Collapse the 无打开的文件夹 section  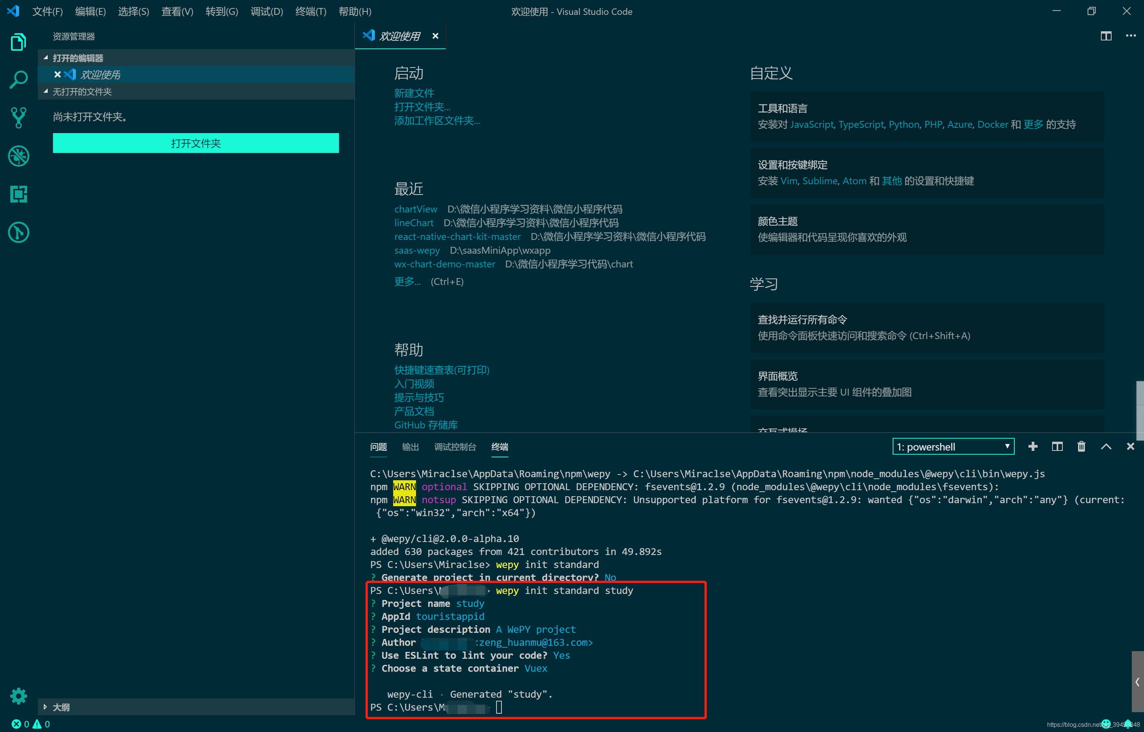[196, 91]
